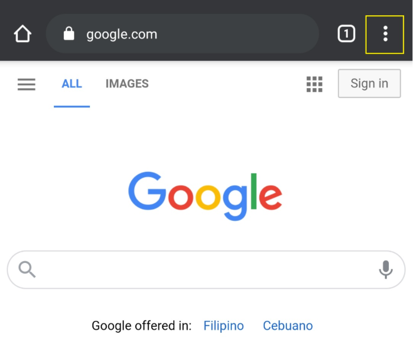Screen dimensions: 413x357
Task: Switch to the IMAGES tab
Action: [x=126, y=84]
